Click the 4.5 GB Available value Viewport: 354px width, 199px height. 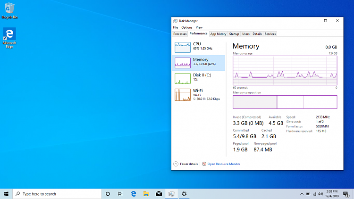(276, 123)
